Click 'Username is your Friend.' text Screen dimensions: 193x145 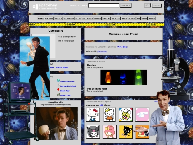click(124, 34)
